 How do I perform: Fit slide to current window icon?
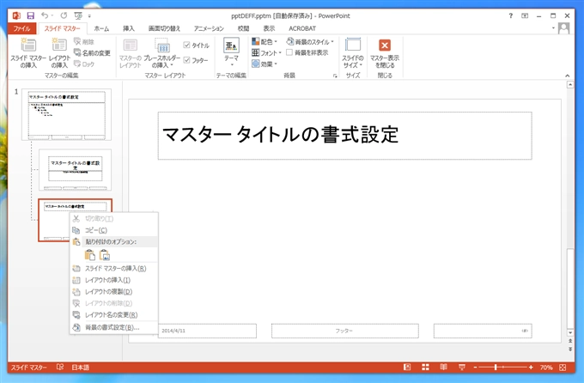tap(563, 368)
